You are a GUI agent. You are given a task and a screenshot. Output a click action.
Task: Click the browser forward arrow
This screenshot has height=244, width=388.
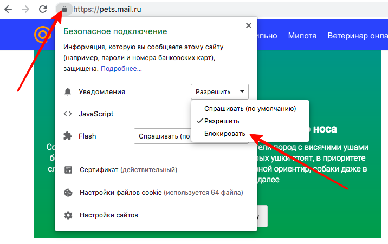pos(25,9)
